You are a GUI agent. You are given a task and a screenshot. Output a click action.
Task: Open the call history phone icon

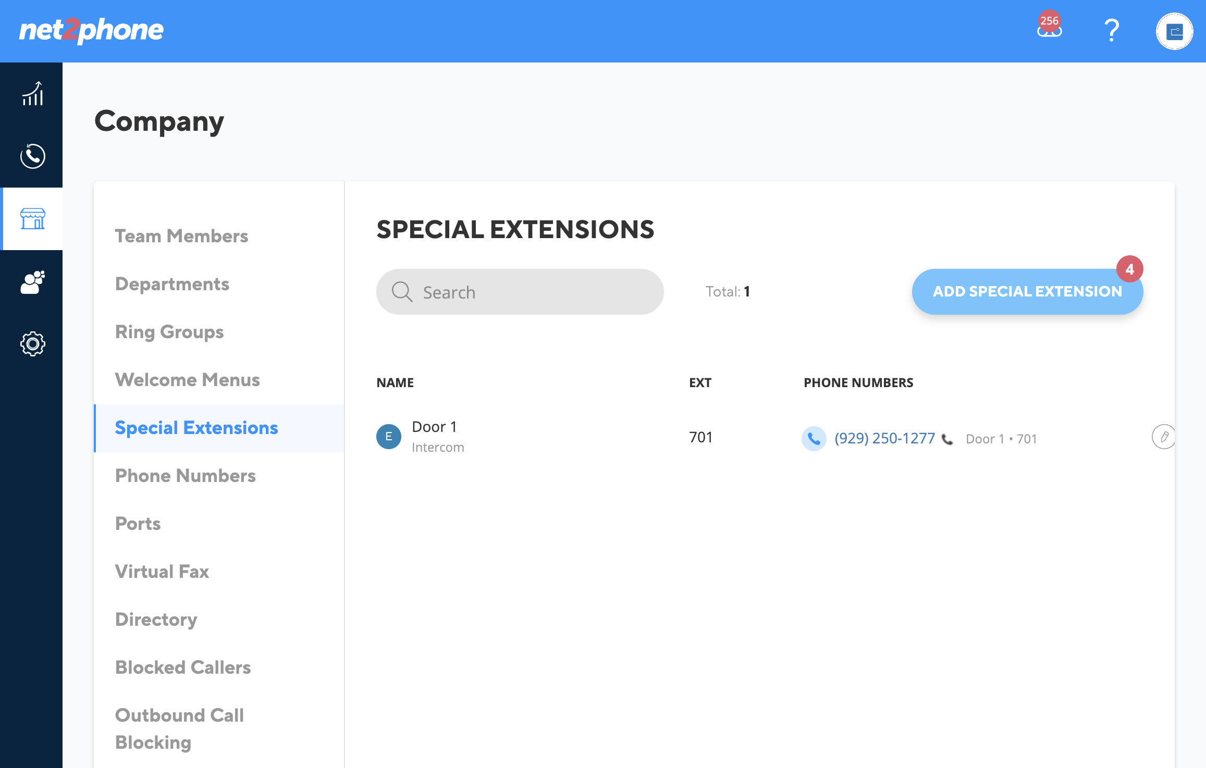click(x=32, y=156)
